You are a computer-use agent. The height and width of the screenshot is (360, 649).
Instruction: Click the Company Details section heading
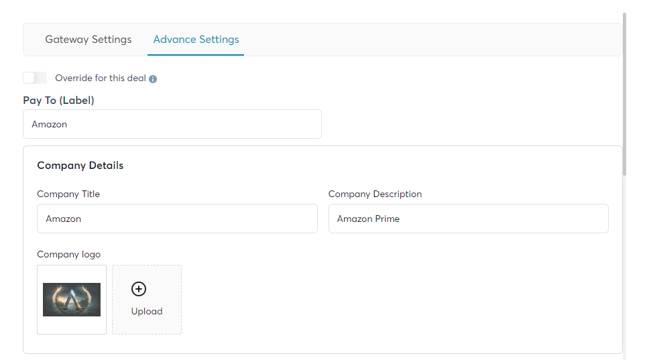pyautogui.click(x=80, y=165)
